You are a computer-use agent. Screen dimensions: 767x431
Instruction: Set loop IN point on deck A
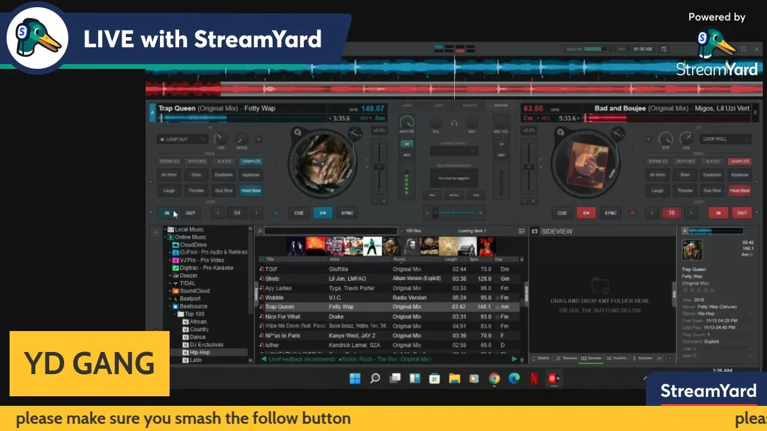tap(167, 213)
